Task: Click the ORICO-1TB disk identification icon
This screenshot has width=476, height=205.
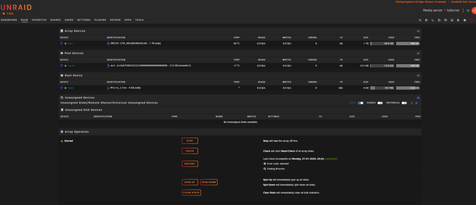Action: [x=108, y=43]
